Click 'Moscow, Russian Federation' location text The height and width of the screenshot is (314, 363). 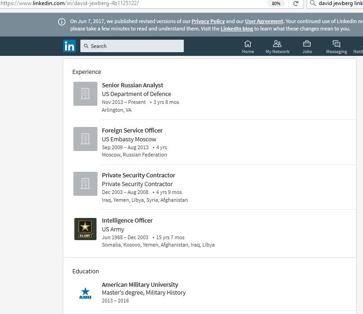(134, 155)
